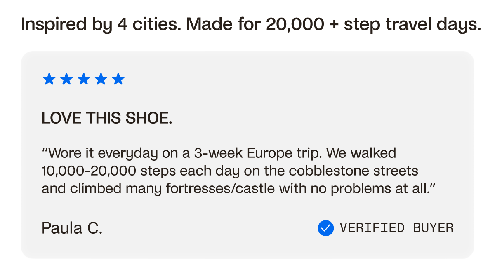Tap the fourth blue rating star
Viewport: 495px width, 267px height.
(x=101, y=79)
